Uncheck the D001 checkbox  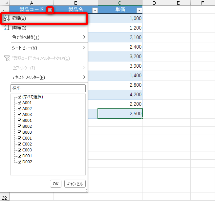pyautogui.click(x=19, y=156)
